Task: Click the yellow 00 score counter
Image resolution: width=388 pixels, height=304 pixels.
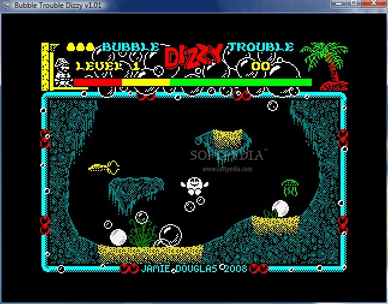Action: [x=261, y=66]
